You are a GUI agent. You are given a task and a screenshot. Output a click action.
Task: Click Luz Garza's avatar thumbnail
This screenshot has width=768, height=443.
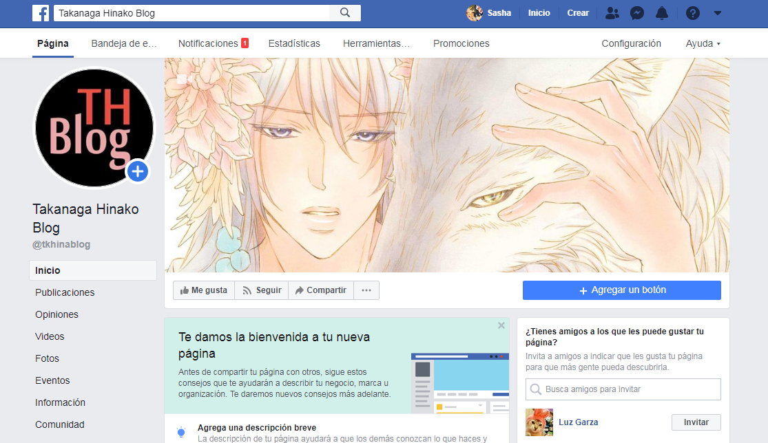coord(539,422)
